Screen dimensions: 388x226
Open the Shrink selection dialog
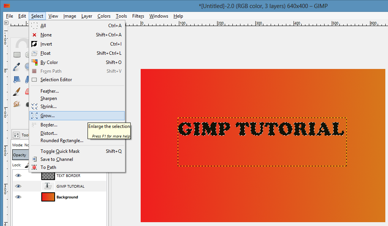[x=77, y=106]
